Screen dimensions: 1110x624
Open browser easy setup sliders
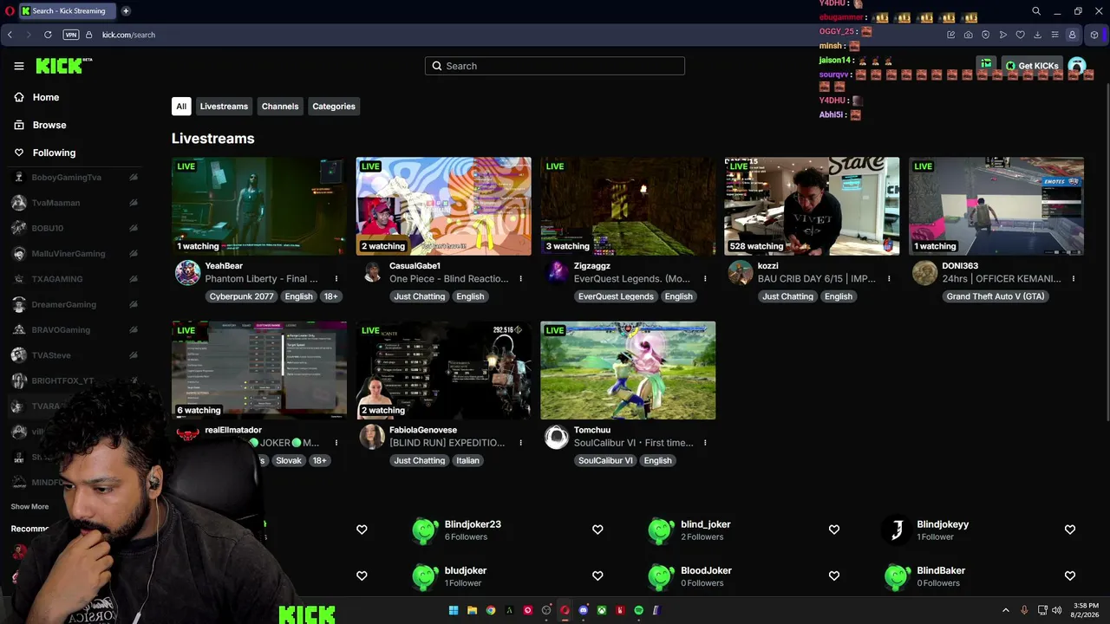click(1054, 35)
